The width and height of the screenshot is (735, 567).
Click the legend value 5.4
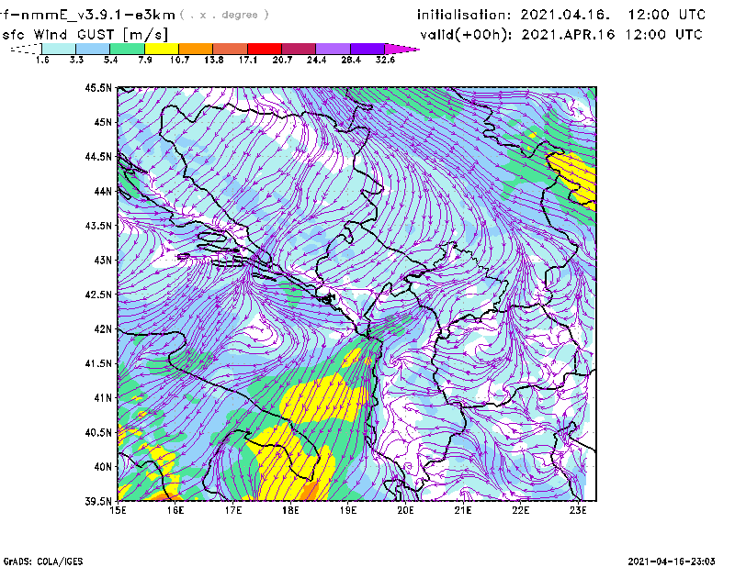110,60
